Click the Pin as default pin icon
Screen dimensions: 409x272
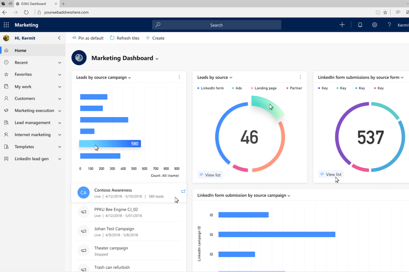tap(74, 38)
